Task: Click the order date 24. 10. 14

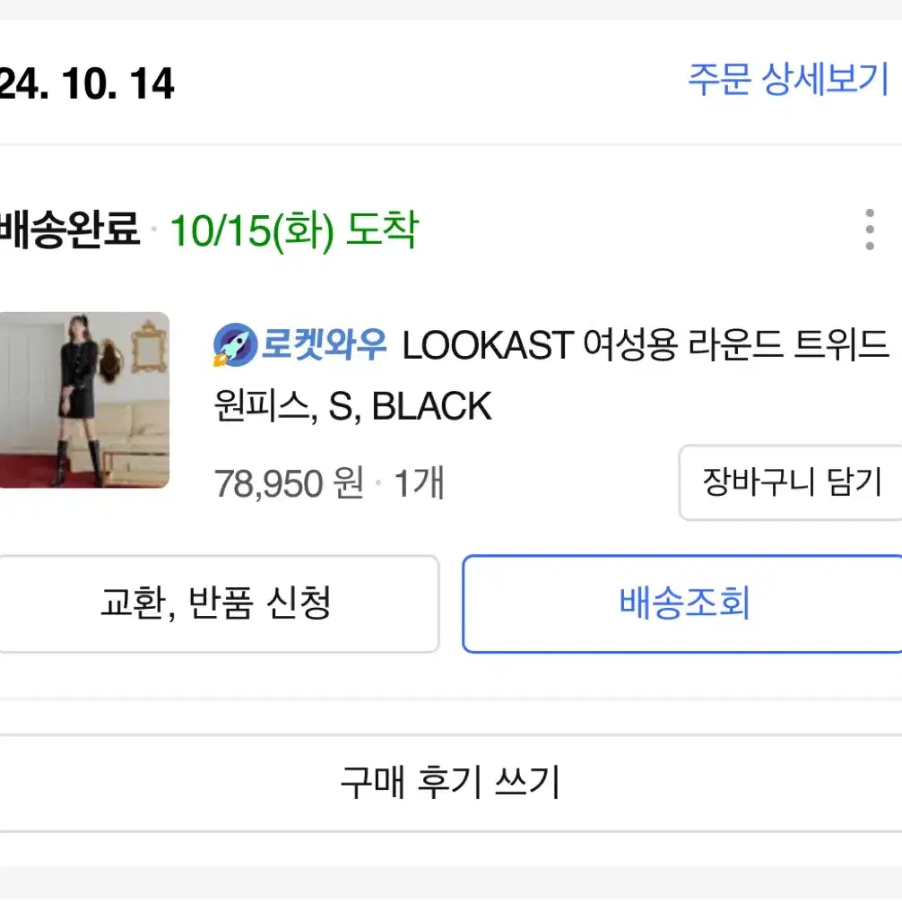Action: (x=87, y=84)
